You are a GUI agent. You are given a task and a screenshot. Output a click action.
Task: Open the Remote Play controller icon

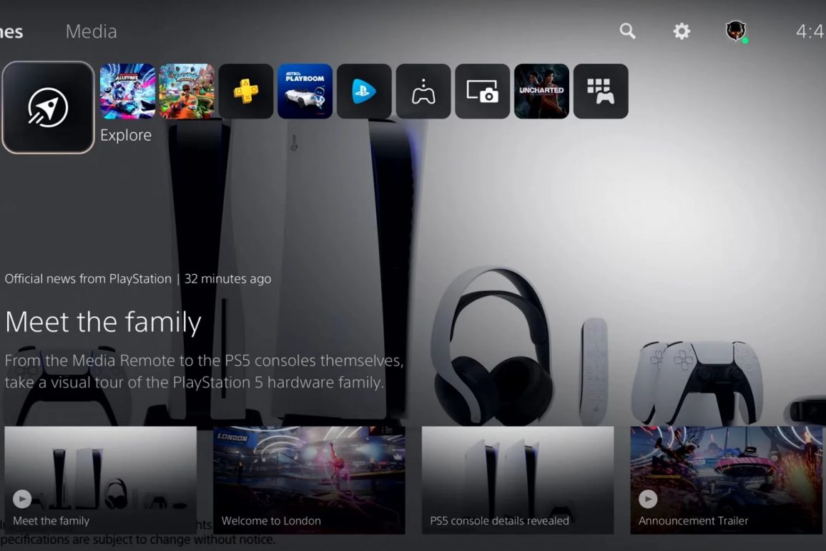point(423,91)
